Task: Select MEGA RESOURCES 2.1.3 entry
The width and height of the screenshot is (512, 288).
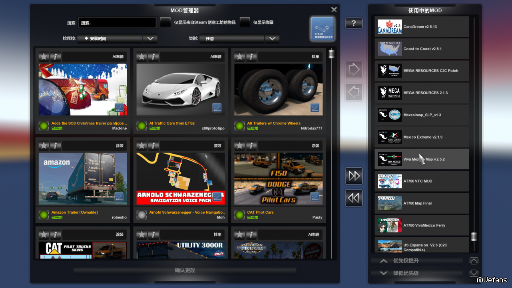Action: [422, 93]
